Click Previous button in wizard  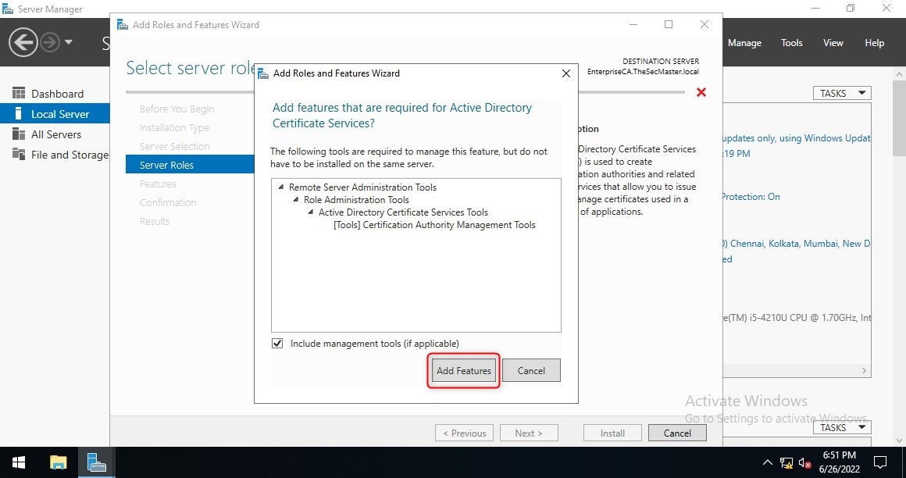tap(464, 433)
